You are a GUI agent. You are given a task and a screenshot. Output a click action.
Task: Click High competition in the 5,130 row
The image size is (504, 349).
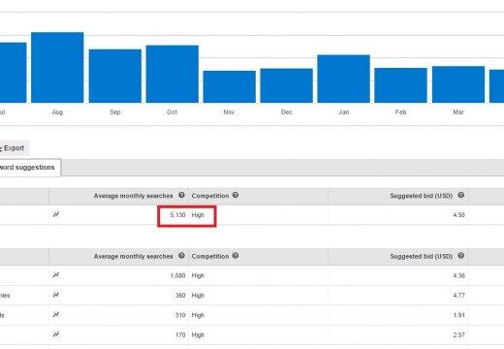198,215
